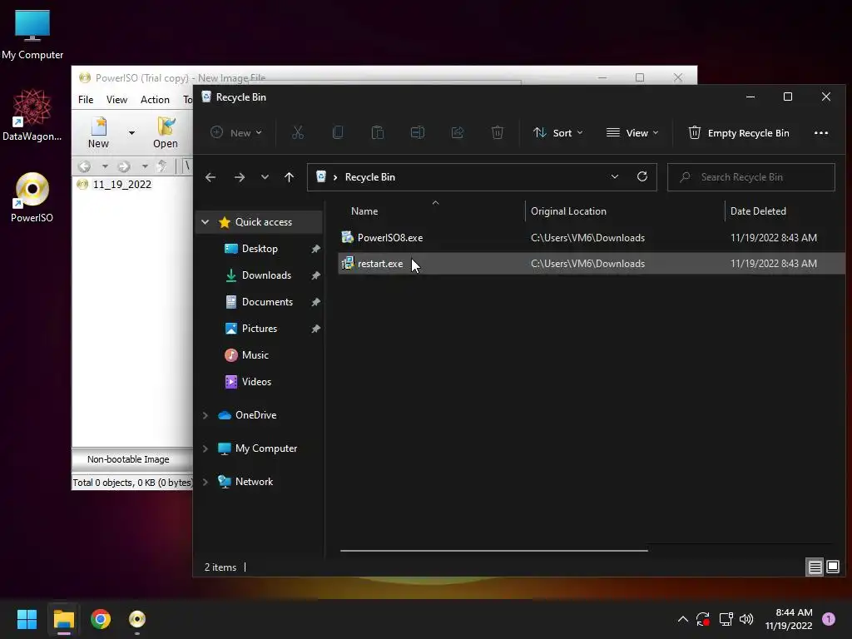Screen dimensions: 852x639
Task: Go up one level with up arrow
Action: tap(289, 177)
